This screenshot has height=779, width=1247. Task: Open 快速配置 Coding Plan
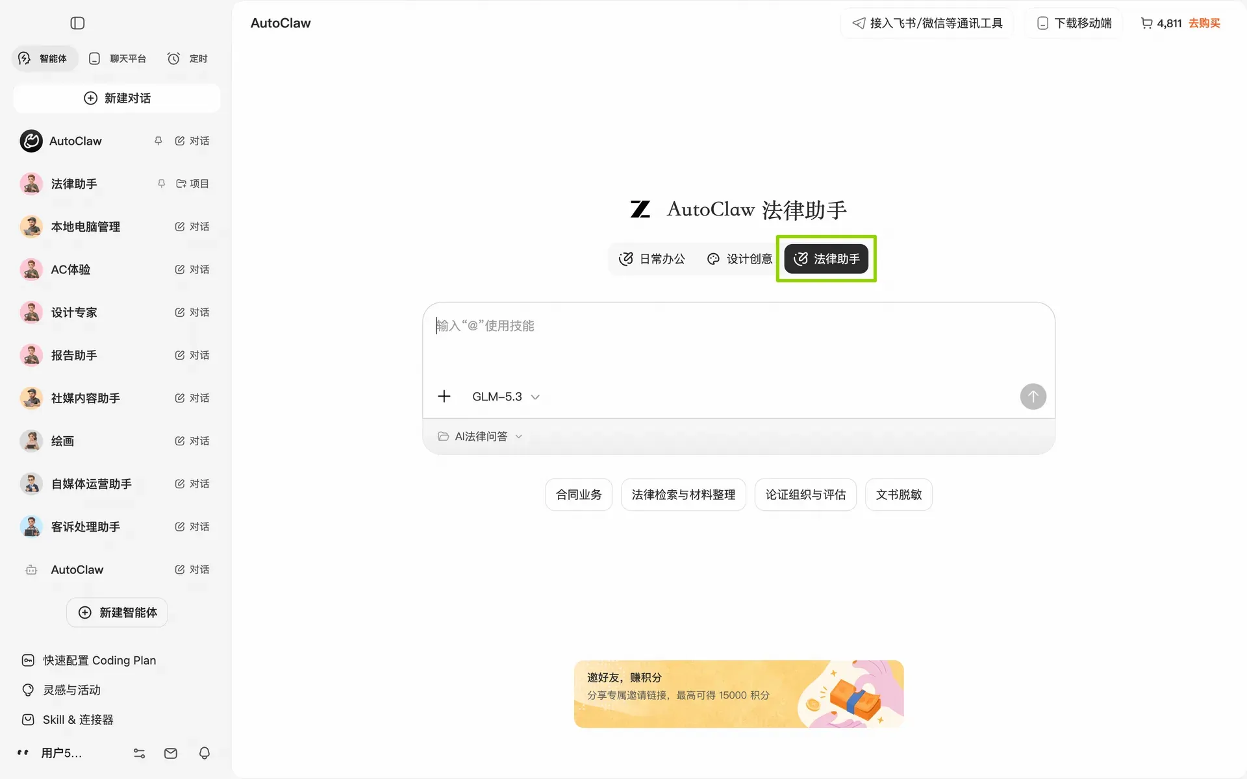(x=89, y=660)
